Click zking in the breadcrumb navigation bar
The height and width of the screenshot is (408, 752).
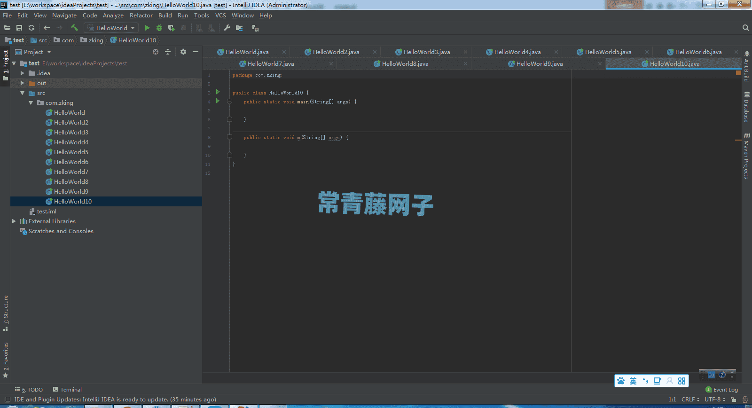(x=92, y=40)
